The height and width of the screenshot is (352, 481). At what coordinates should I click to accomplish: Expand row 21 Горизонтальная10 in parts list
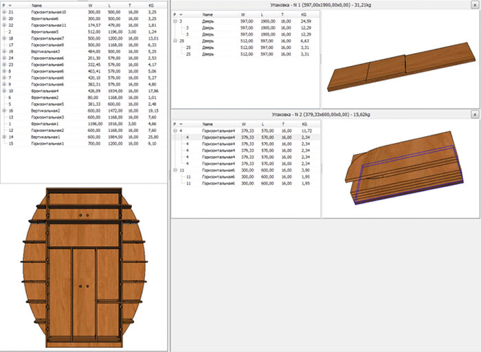click(x=3, y=12)
